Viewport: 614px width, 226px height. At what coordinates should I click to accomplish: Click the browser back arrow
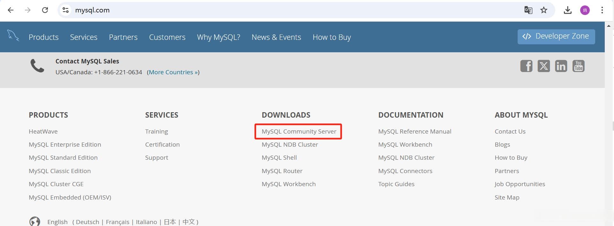tap(11, 10)
